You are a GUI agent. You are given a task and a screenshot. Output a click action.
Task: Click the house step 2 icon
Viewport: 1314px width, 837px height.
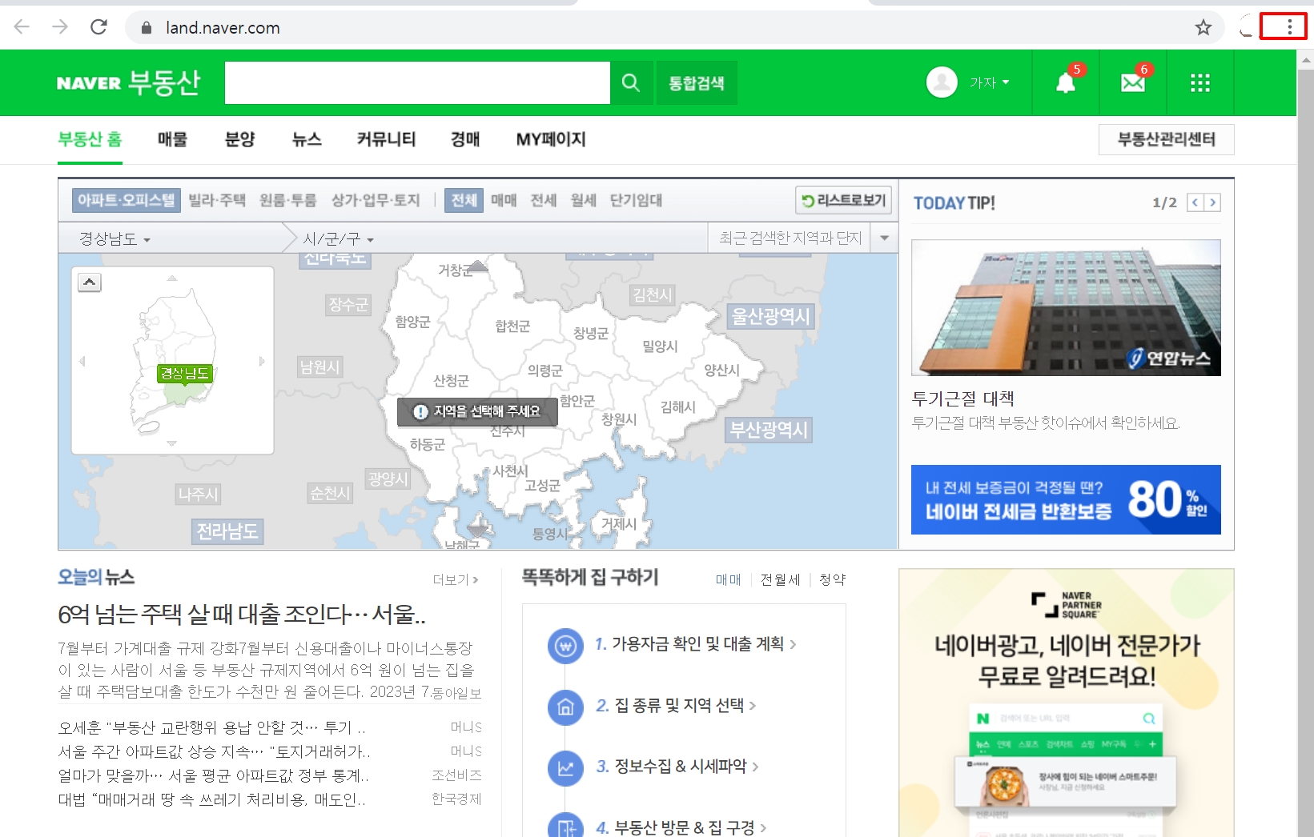[565, 707]
